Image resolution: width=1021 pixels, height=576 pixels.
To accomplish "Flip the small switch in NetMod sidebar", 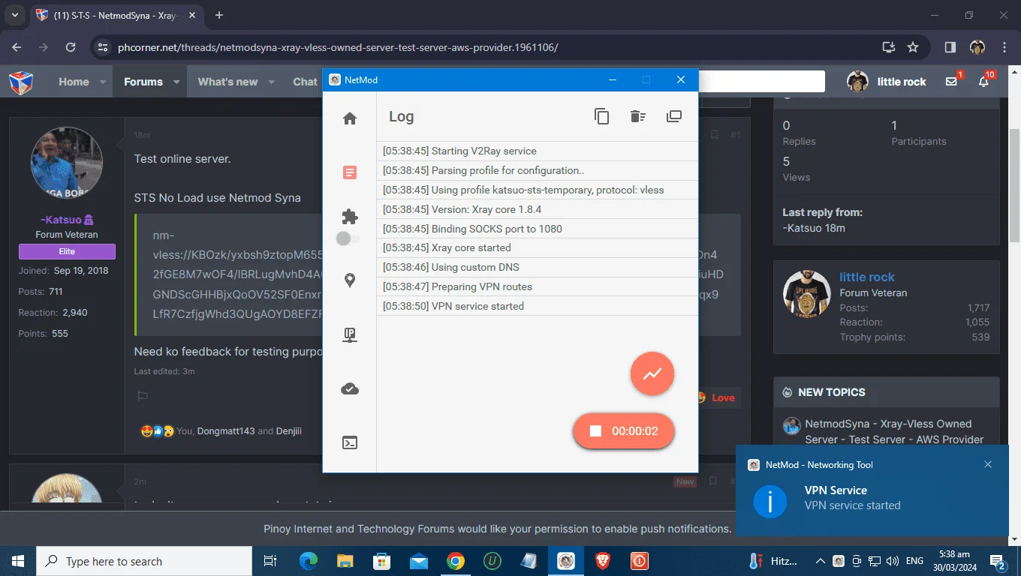I will [348, 238].
